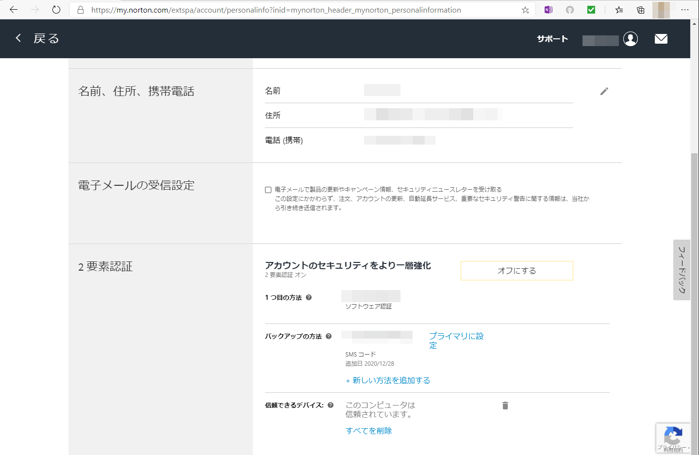Toggle the email newsletter checkbox
The width and height of the screenshot is (699, 455).
pos(268,190)
